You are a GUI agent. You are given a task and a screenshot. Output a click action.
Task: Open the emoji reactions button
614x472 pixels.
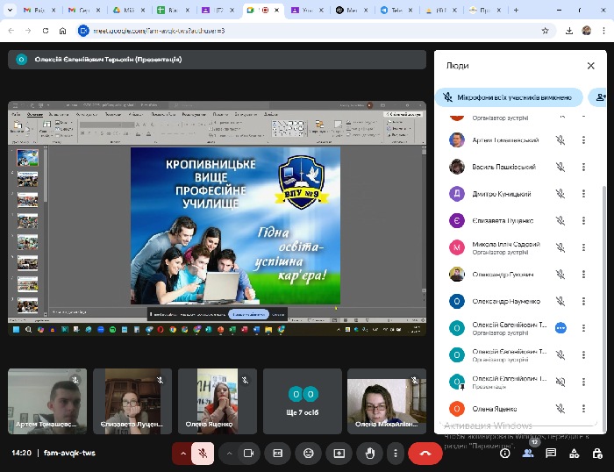(308, 453)
